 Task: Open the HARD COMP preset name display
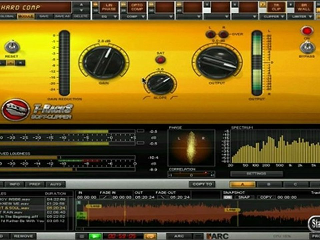pyautogui.click(x=35, y=7)
